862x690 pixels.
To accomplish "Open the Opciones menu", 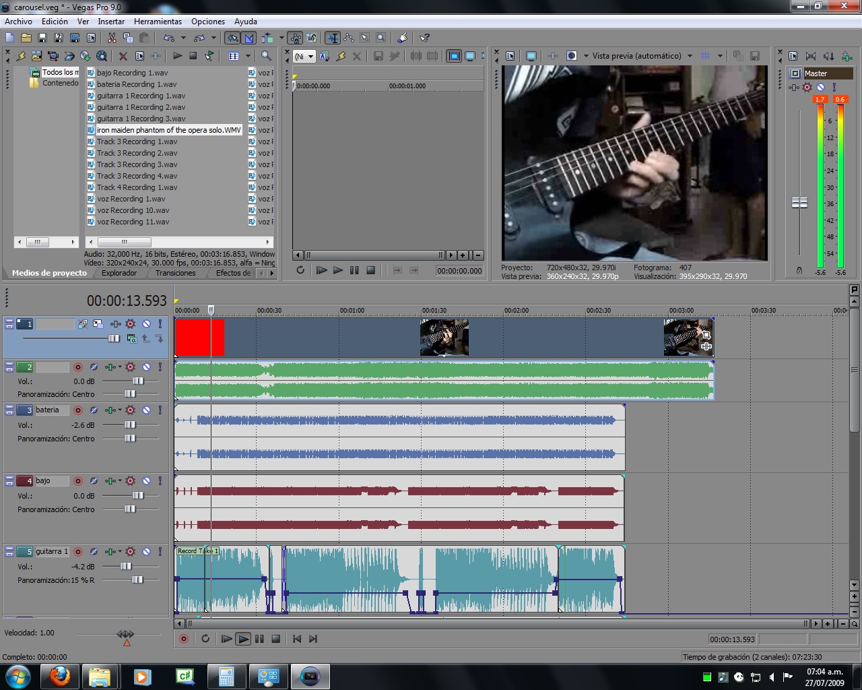I will (x=208, y=22).
